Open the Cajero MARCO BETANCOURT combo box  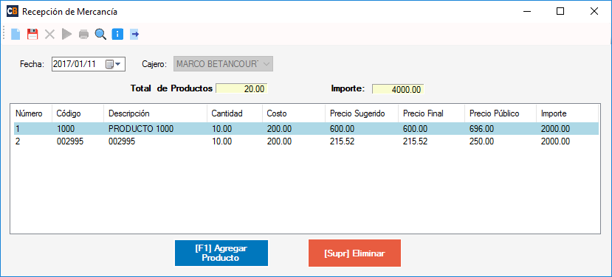point(223,64)
